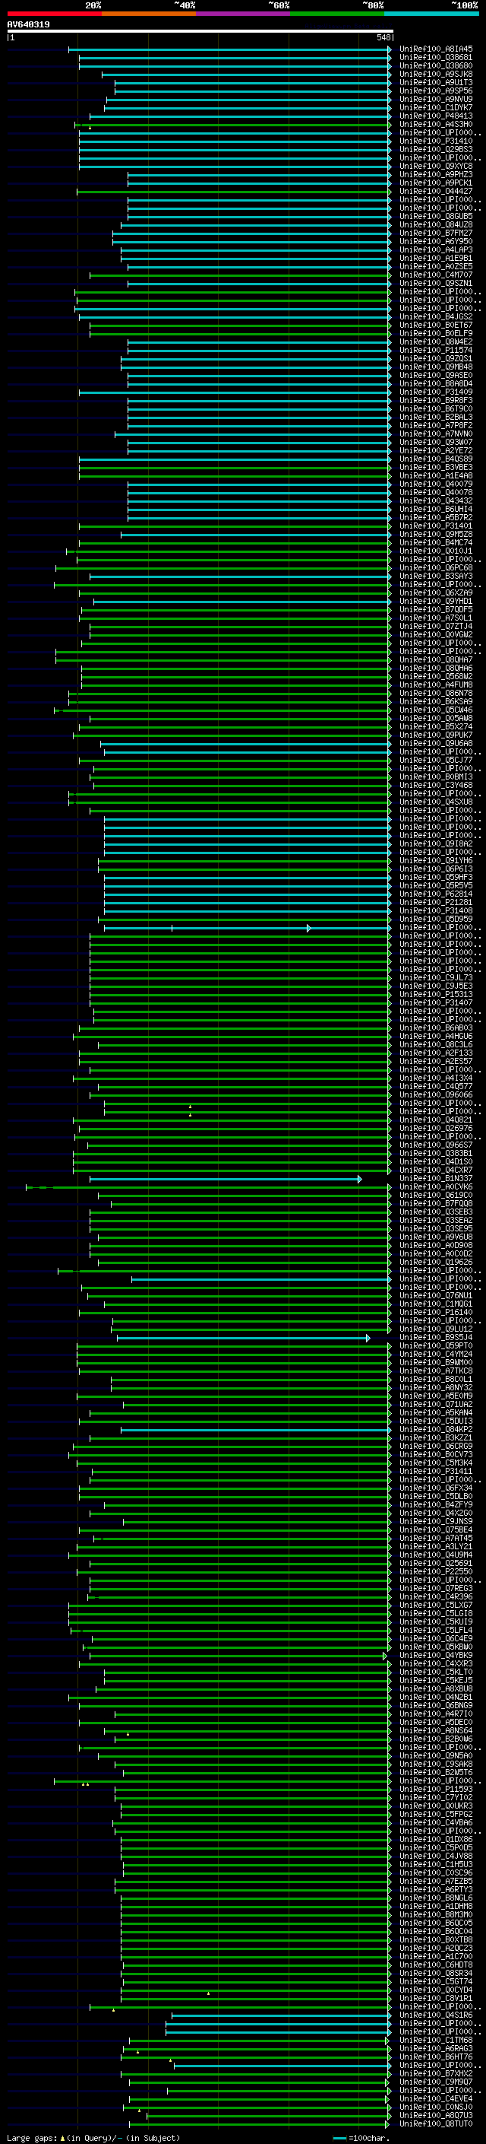
Task: Select hit label UniRef100_Q9U6A8
Action: (436, 743)
